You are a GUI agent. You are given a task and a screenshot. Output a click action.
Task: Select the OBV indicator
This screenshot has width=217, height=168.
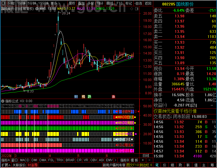[x=94, y=160]
